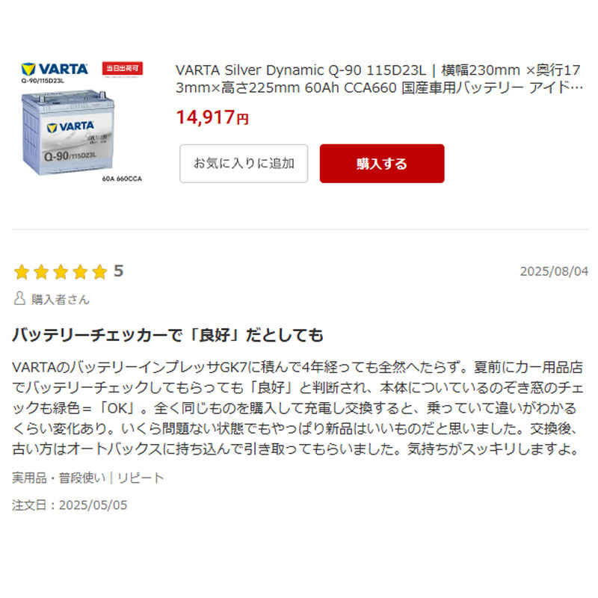The height and width of the screenshot is (598, 598).
Task: Click the third review star
Action: click(61, 272)
